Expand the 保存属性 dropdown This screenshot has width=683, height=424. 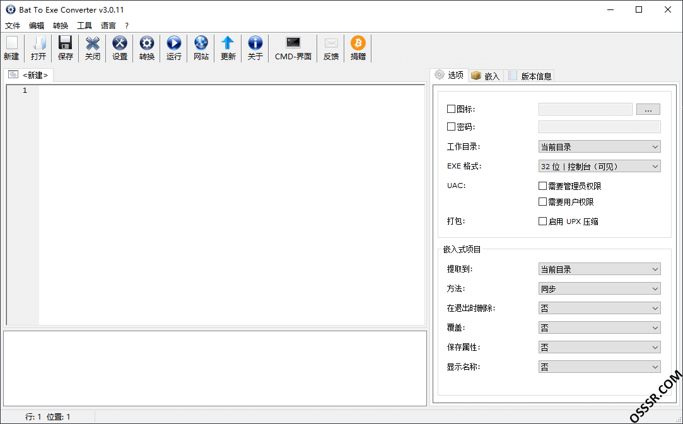pyautogui.click(x=599, y=348)
